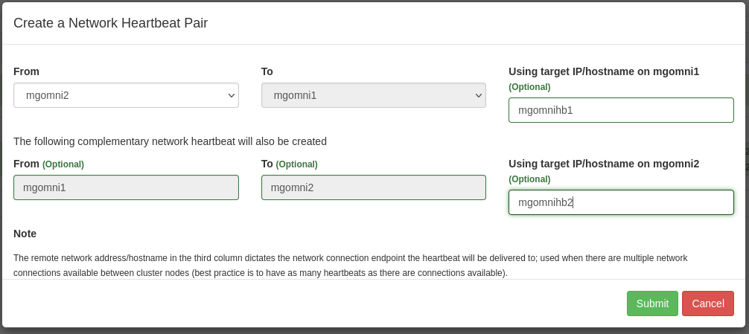Image resolution: width=749 pixels, height=334 pixels.
Task: Click the (Optional) text above the mgomnihb2 input
Action: click(x=529, y=179)
